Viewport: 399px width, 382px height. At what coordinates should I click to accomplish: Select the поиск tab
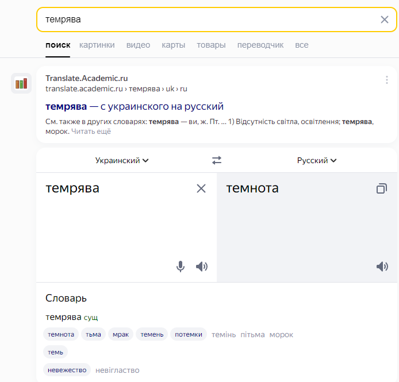pos(57,45)
